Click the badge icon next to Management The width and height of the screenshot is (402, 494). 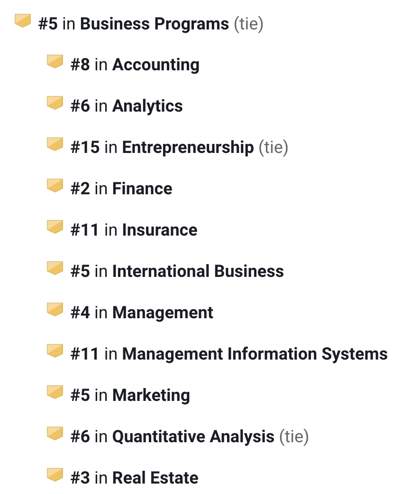click(x=55, y=310)
